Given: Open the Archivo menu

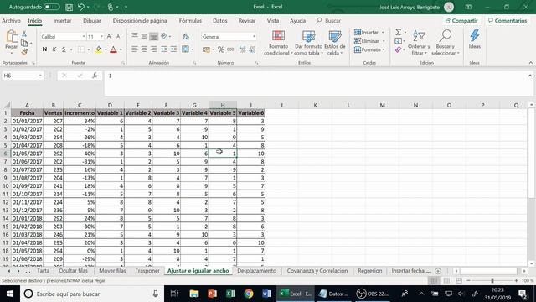Looking at the screenshot, I should pos(11,21).
